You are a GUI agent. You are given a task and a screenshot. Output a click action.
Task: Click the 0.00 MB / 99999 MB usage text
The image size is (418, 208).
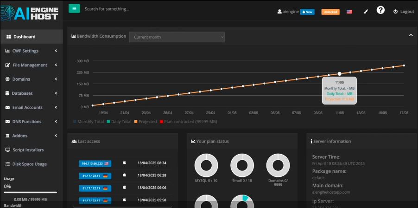31,199
